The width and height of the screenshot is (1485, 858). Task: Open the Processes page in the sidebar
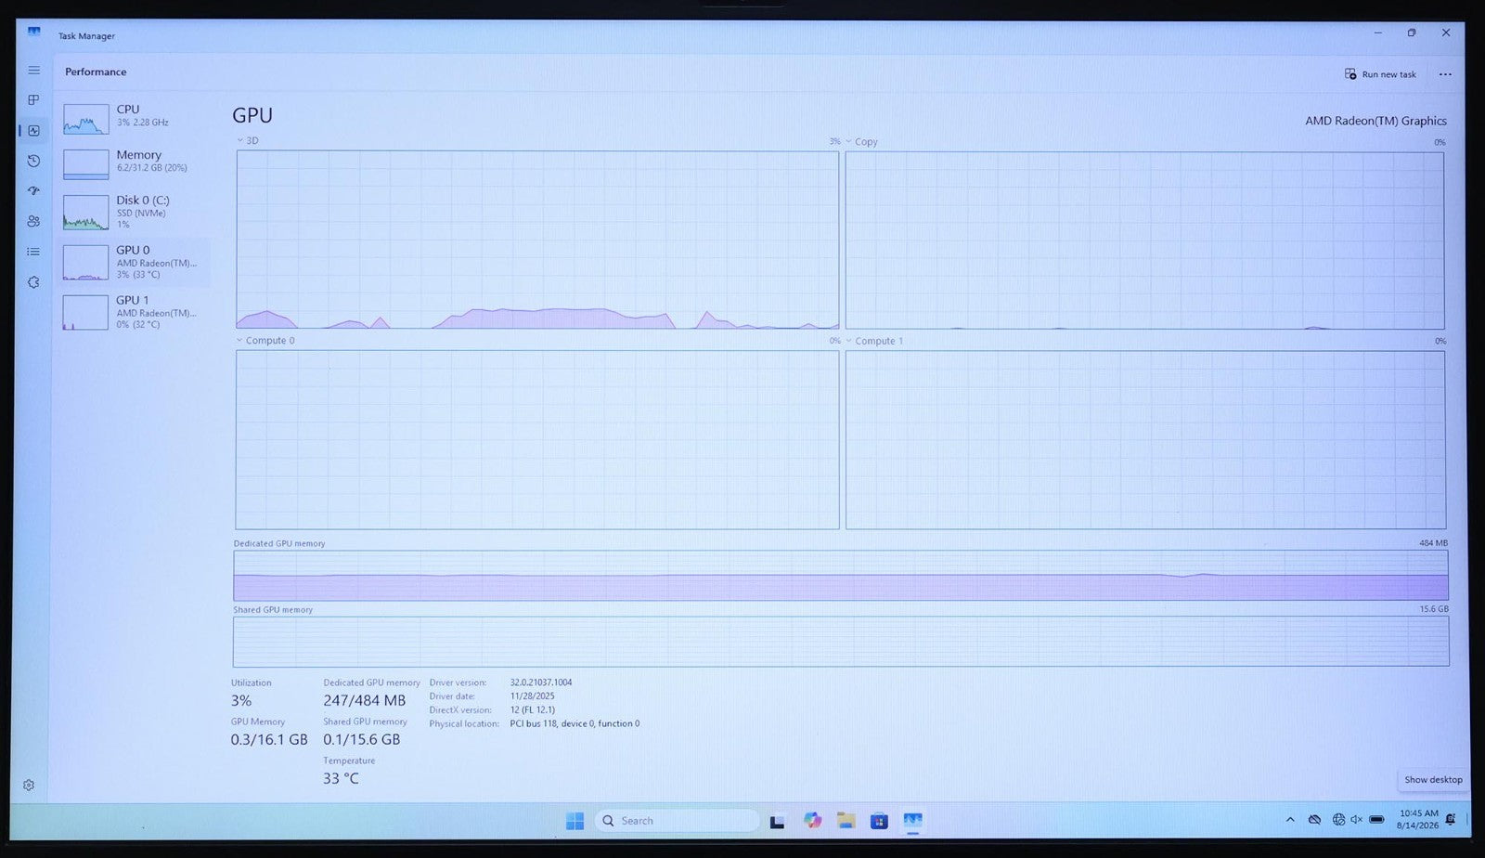point(33,100)
